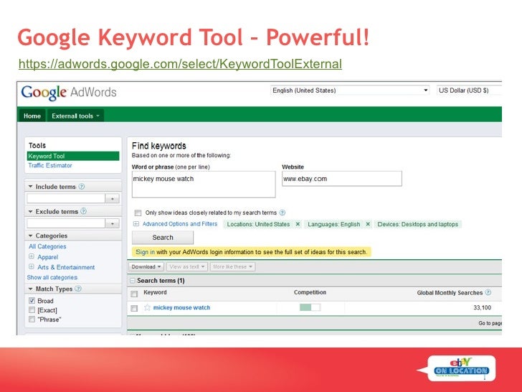This screenshot has height=392, width=522.
Task: Open the View as text dropdown
Action: pos(187,266)
